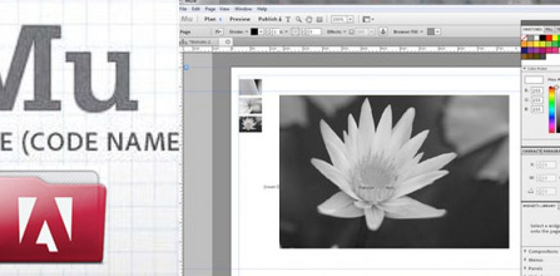Click the large lotus flower image
The height and width of the screenshot is (276, 560).
394,172
